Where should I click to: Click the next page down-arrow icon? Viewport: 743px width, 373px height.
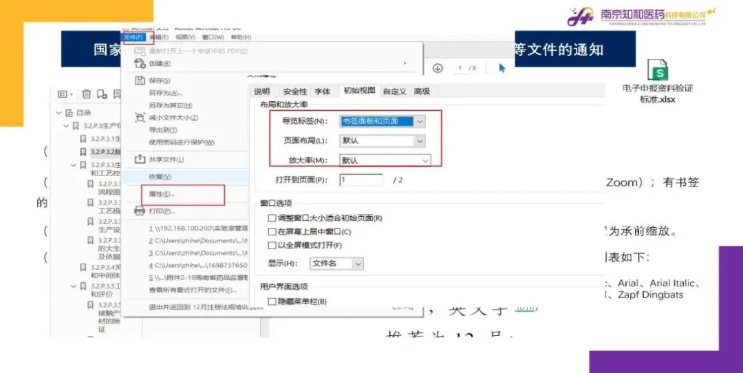[x=438, y=68]
